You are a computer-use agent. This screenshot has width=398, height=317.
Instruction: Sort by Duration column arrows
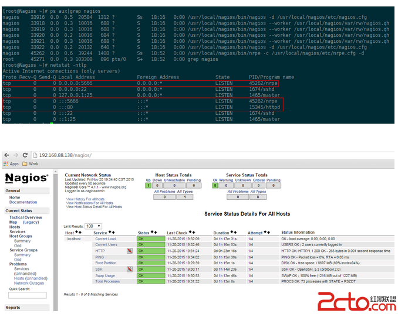point(234,233)
